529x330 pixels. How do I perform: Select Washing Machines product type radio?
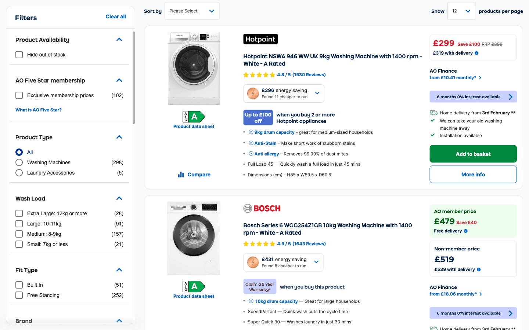click(x=19, y=162)
